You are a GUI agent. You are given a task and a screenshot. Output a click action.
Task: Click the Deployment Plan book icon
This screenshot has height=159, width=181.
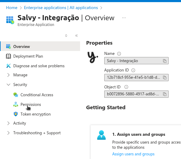click(8, 56)
